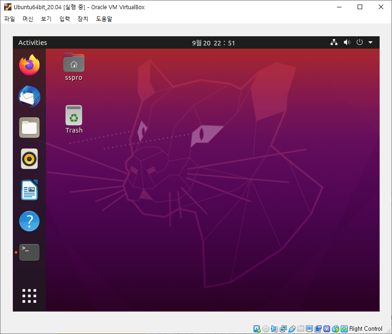Screen dimensions: 392x334
Task: Open the Help icon in the dock
Action: 29,221
